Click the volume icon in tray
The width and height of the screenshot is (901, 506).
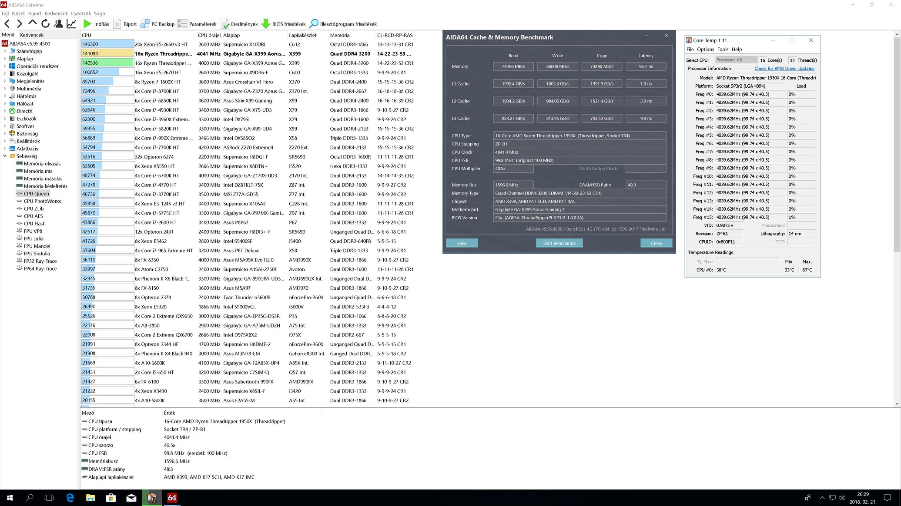click(842, 498)
